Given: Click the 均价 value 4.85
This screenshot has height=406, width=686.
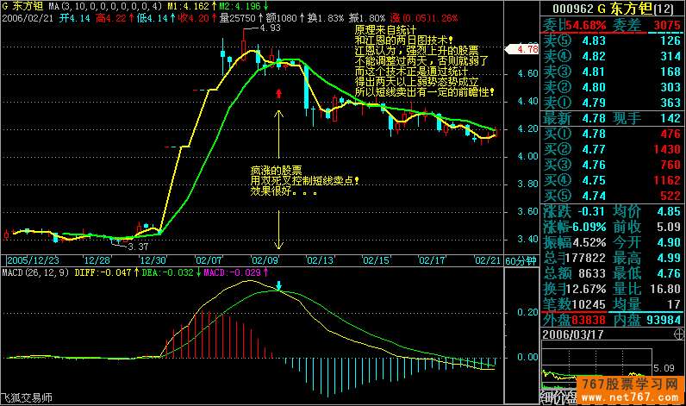Looking at the screenshot, I should [x=669, y=211].
